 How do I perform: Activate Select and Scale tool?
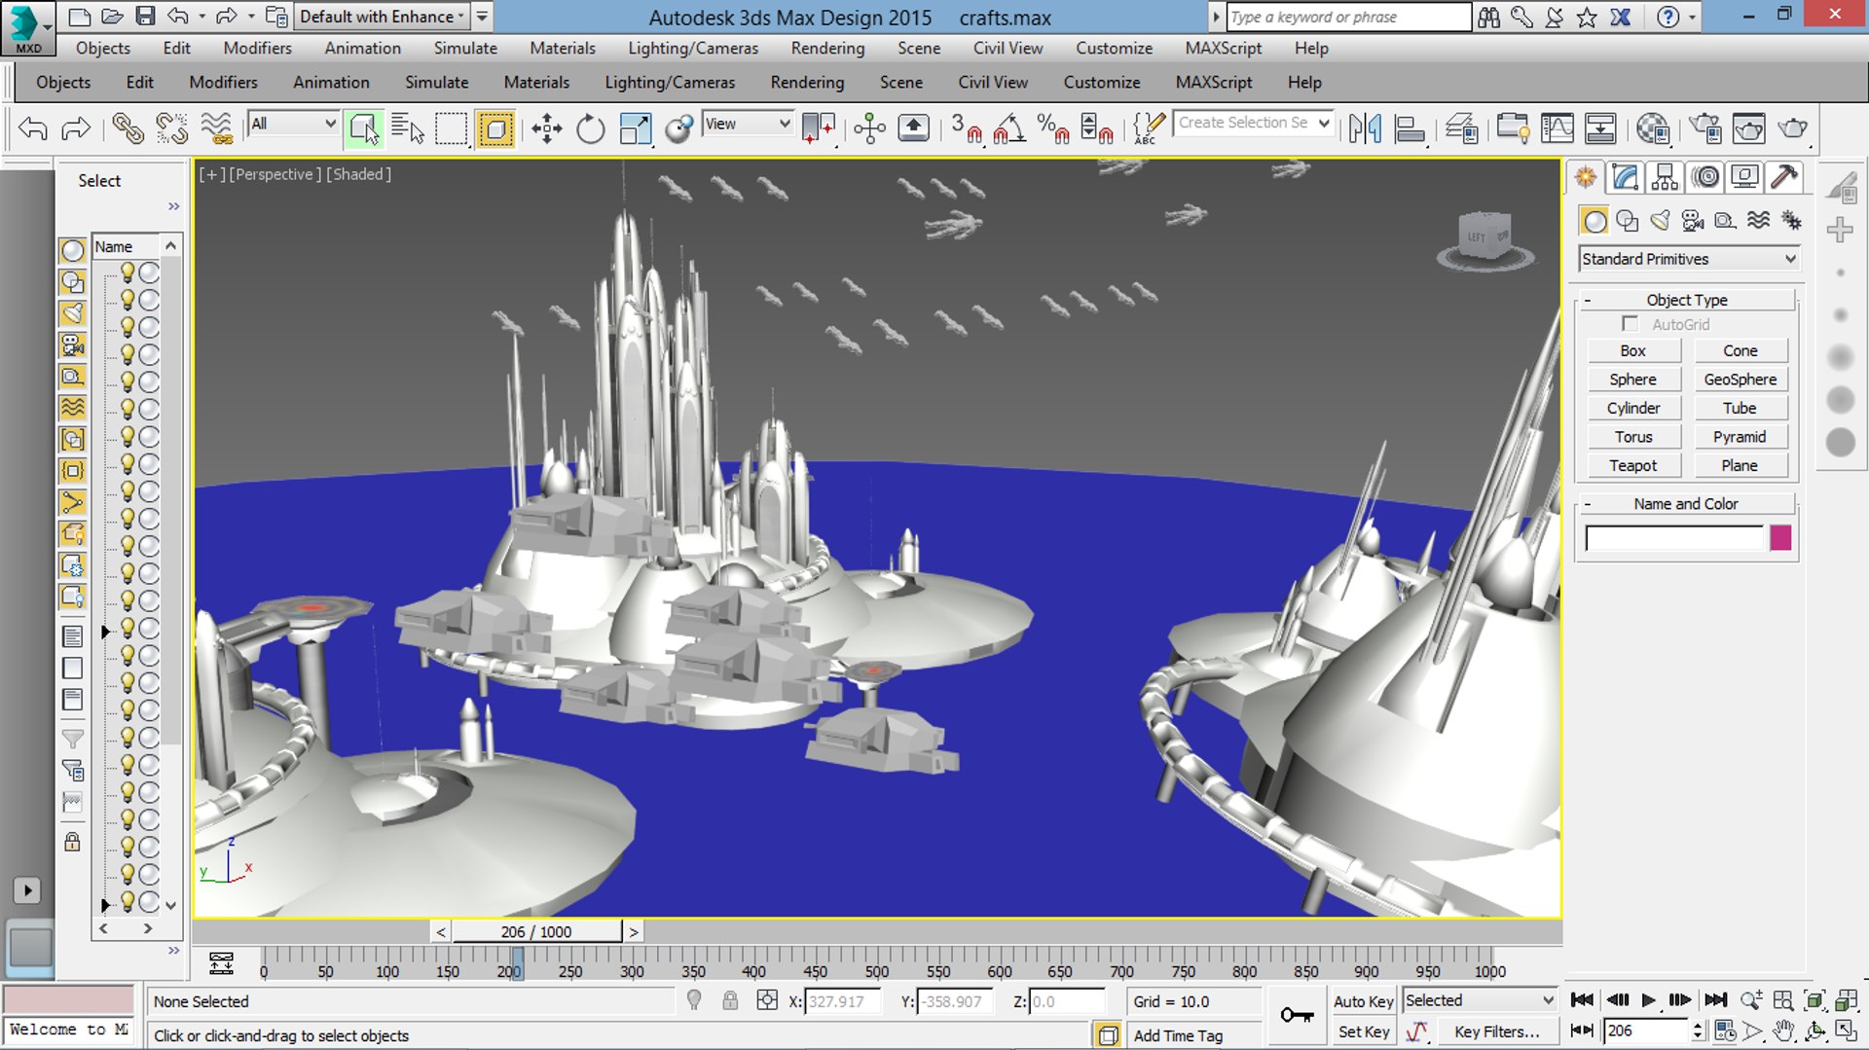click(x=635, y=128)
